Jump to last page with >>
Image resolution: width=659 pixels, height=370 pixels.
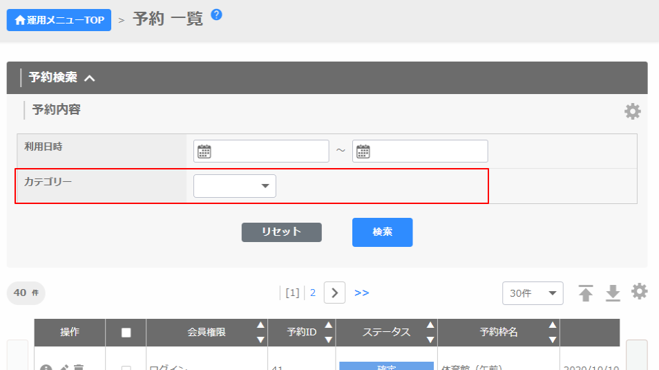361,293
